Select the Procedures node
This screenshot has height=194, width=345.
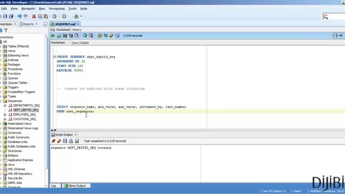(x=15, y=69)
